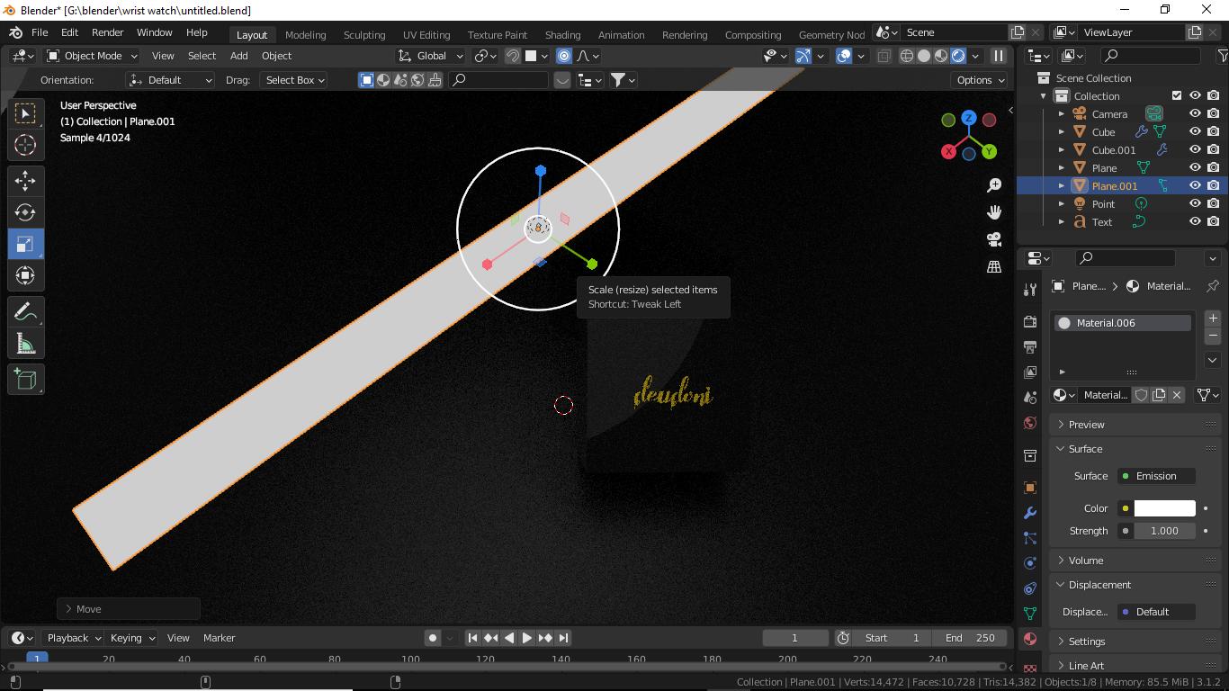Image resolution: width=1229 pixels, height=691 pixels.
Task: Uncheck the Collection exclude checkbox
Action: click(x=1177, y=95)
